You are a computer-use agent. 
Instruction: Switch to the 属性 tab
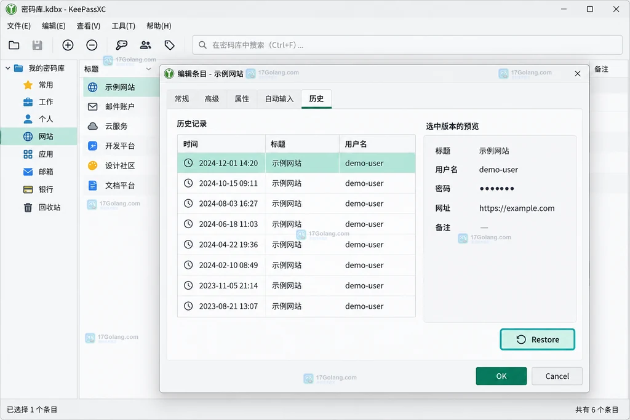pyautogui.click(x=242, y=99)
